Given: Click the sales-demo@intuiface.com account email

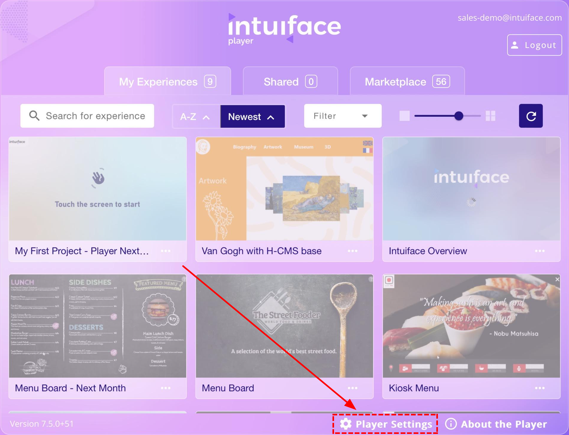Looking at the screenshot, I should click(510, 18).
